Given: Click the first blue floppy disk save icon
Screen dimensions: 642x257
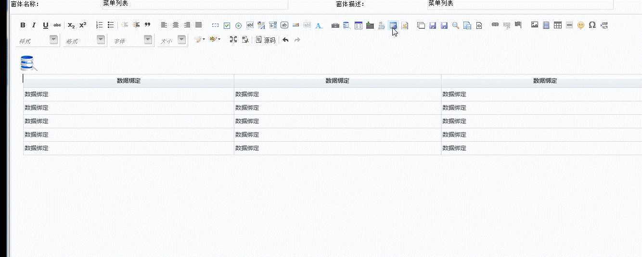Looking at the screenshot, I should click(433, 25).
